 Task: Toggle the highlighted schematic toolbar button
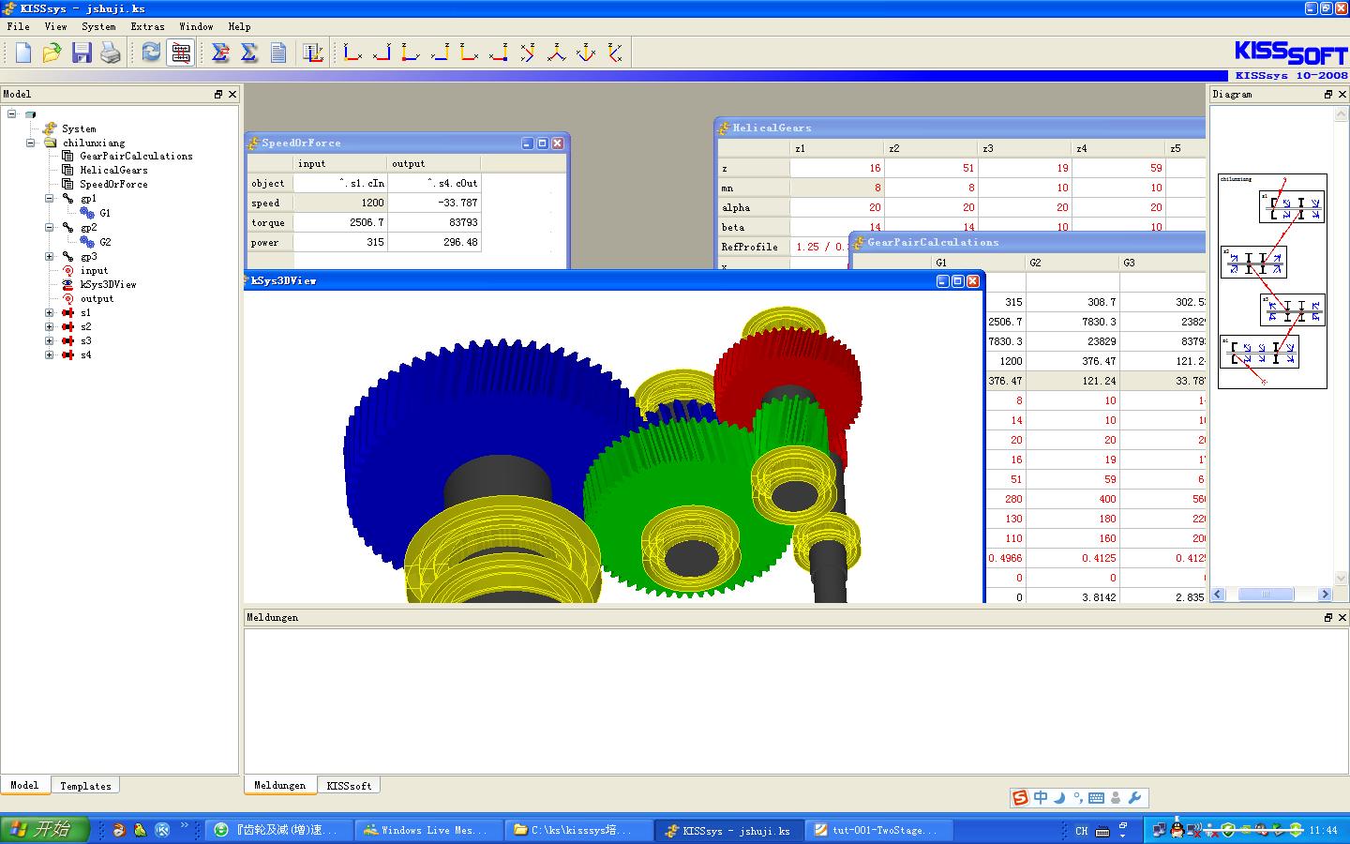[x=181, y=53]
